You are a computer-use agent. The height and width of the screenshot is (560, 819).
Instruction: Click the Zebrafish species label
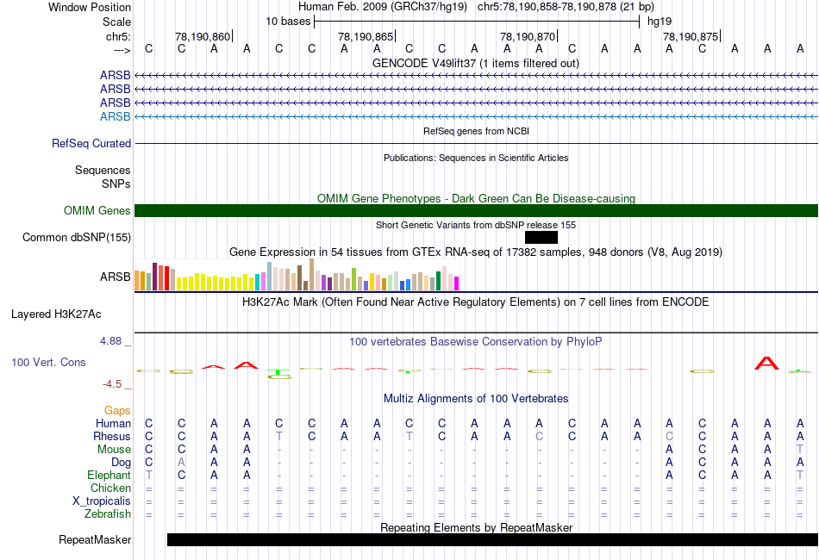(x=108, y=514)
